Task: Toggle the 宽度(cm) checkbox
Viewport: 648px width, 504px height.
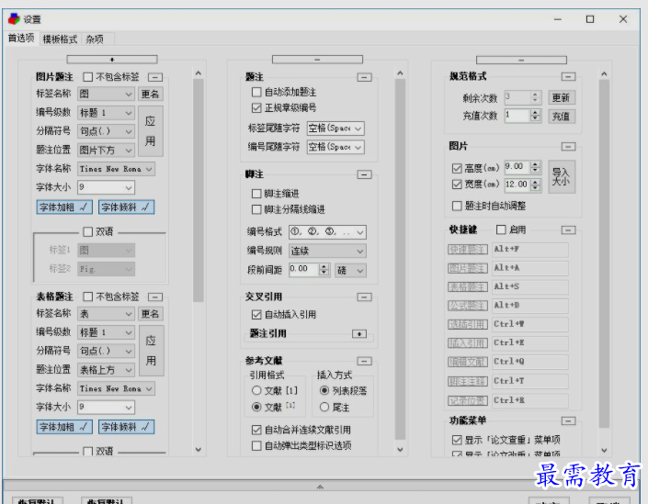Action: [x=457, y=185]
